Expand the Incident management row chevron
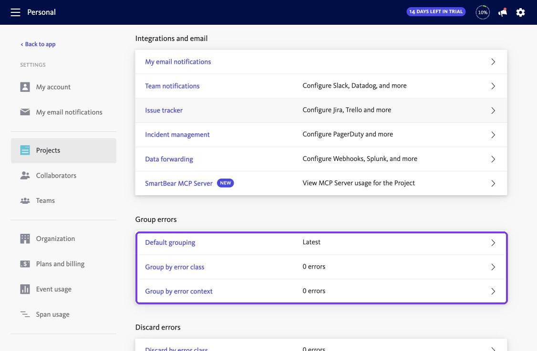This screenshot has width=537, height=351. [493, 135]
